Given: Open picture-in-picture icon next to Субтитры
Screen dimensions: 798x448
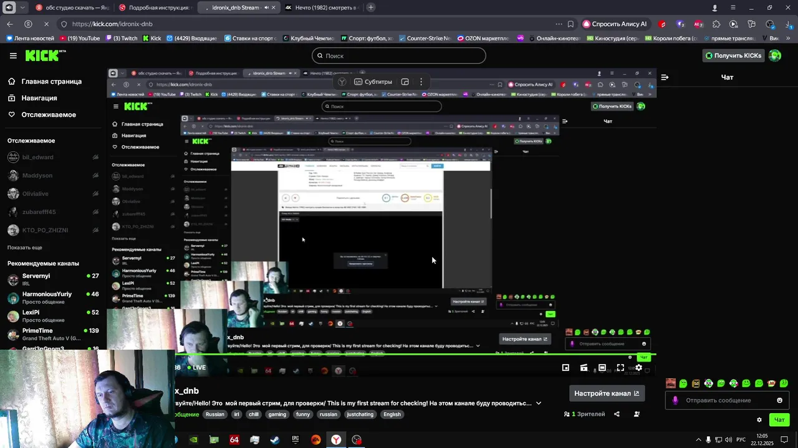Looking at the screenshot, I should 405,82.
